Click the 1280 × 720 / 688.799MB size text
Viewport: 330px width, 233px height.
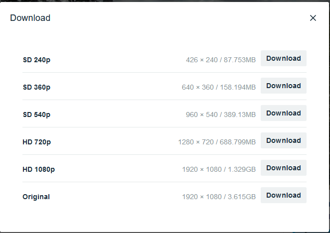click(x=216, y=142)
